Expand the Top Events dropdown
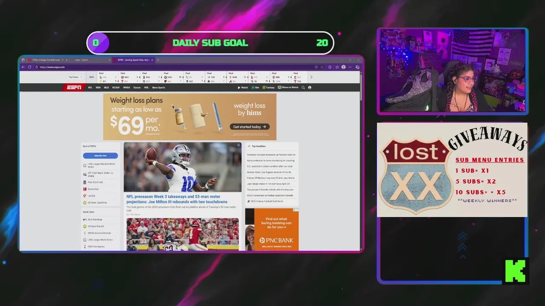This screenshot has width=545, height=306. click(75, 77)
